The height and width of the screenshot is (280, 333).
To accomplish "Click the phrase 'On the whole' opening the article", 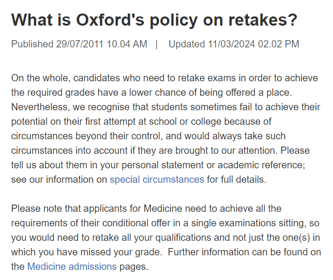I will pos(41,78).
